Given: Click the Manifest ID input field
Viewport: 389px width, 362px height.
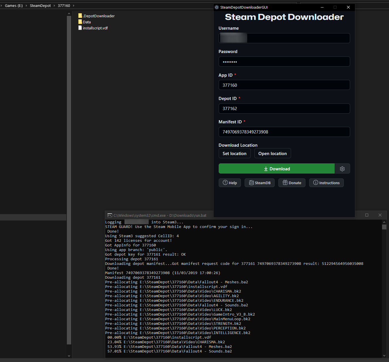Looking at the screenshot, I should 284,132.
